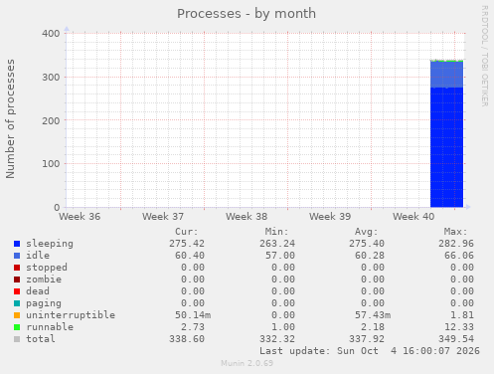This screenshot has width=494, height=374.
Task: Click the orange uninterruptible legend swatch
Action: point(17,315)
